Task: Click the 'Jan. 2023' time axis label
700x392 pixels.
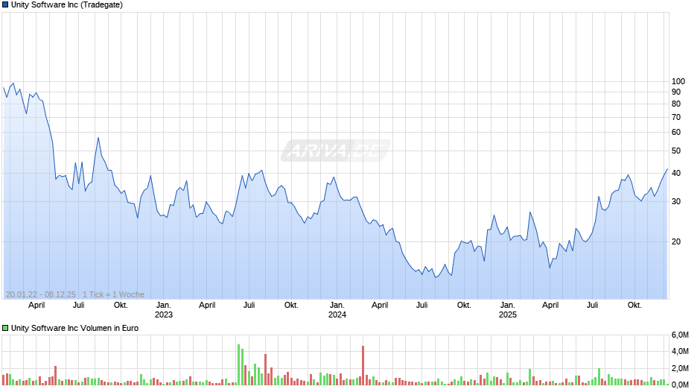Action: pyautogui.click(x=163, y=310)
